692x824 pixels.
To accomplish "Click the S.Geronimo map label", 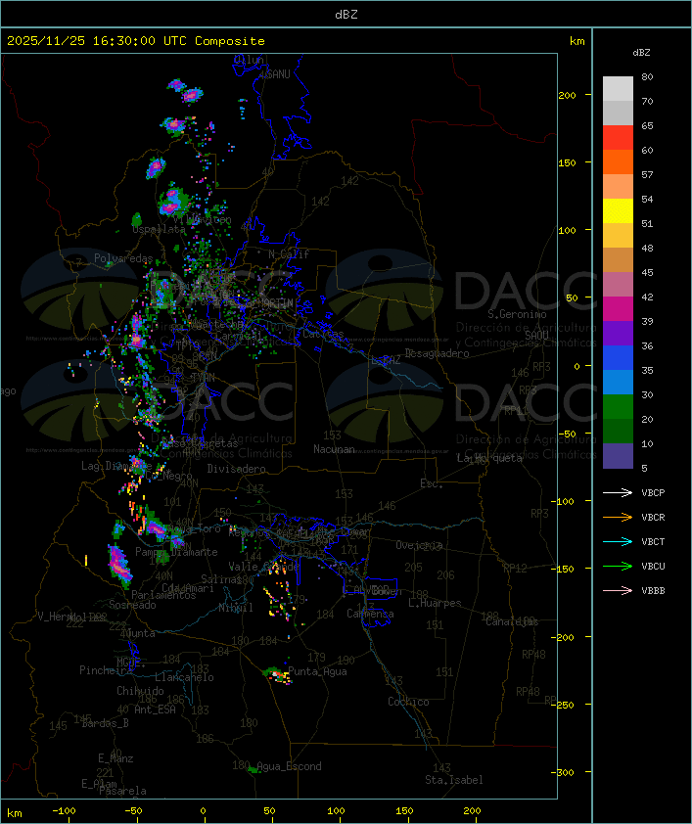I will (517, 314).
